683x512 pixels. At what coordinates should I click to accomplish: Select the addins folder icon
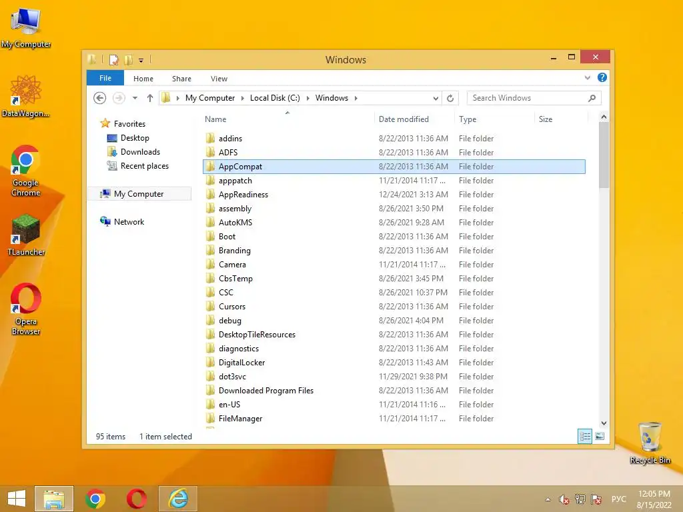210,139
